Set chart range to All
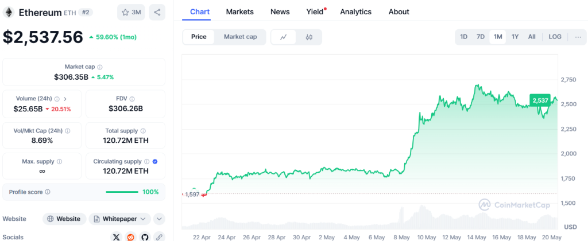 532,37
